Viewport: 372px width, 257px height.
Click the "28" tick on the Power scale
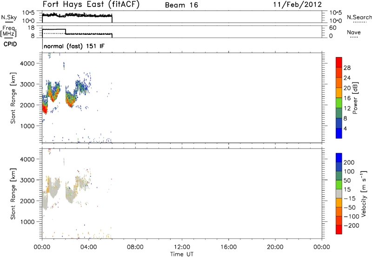347,68
